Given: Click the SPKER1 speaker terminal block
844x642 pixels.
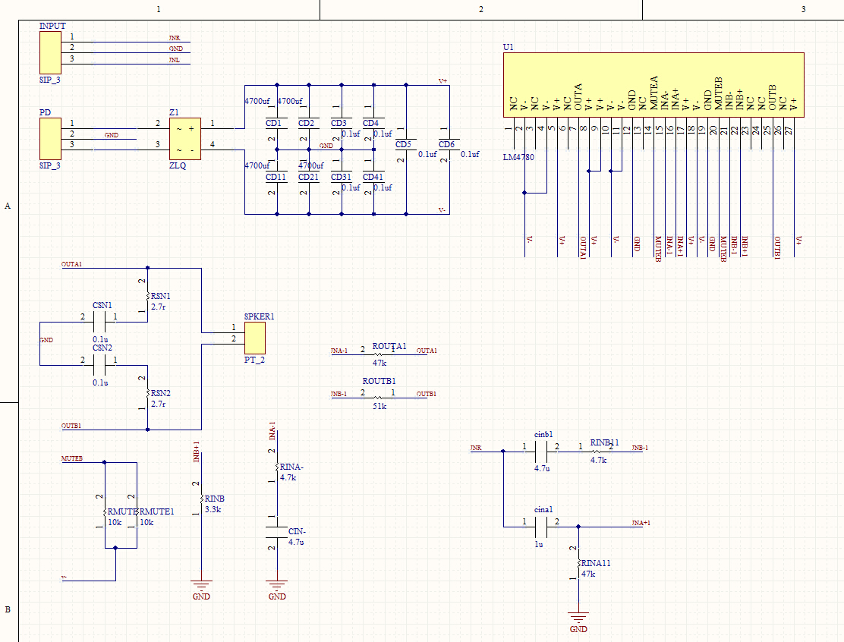Looking at the screenshot, I should 254,338.
